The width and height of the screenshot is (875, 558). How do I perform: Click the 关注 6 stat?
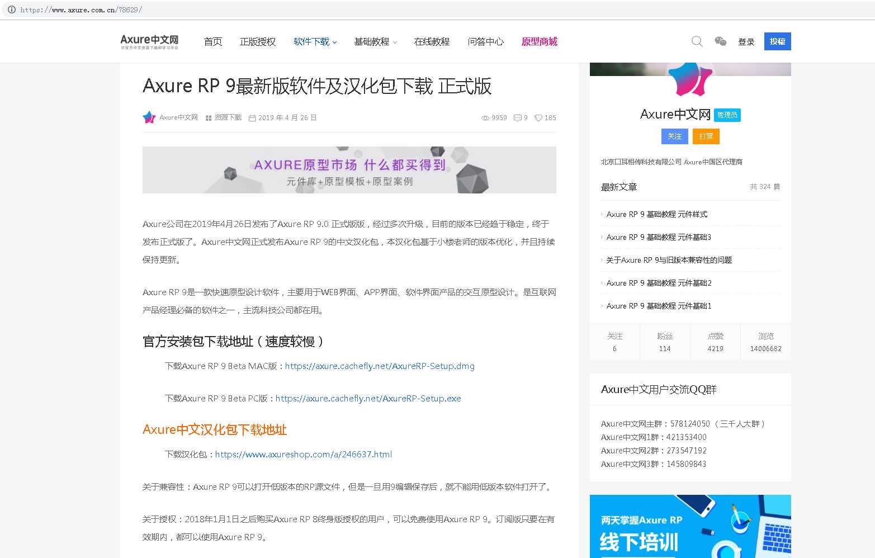click(x=615, y=342)
